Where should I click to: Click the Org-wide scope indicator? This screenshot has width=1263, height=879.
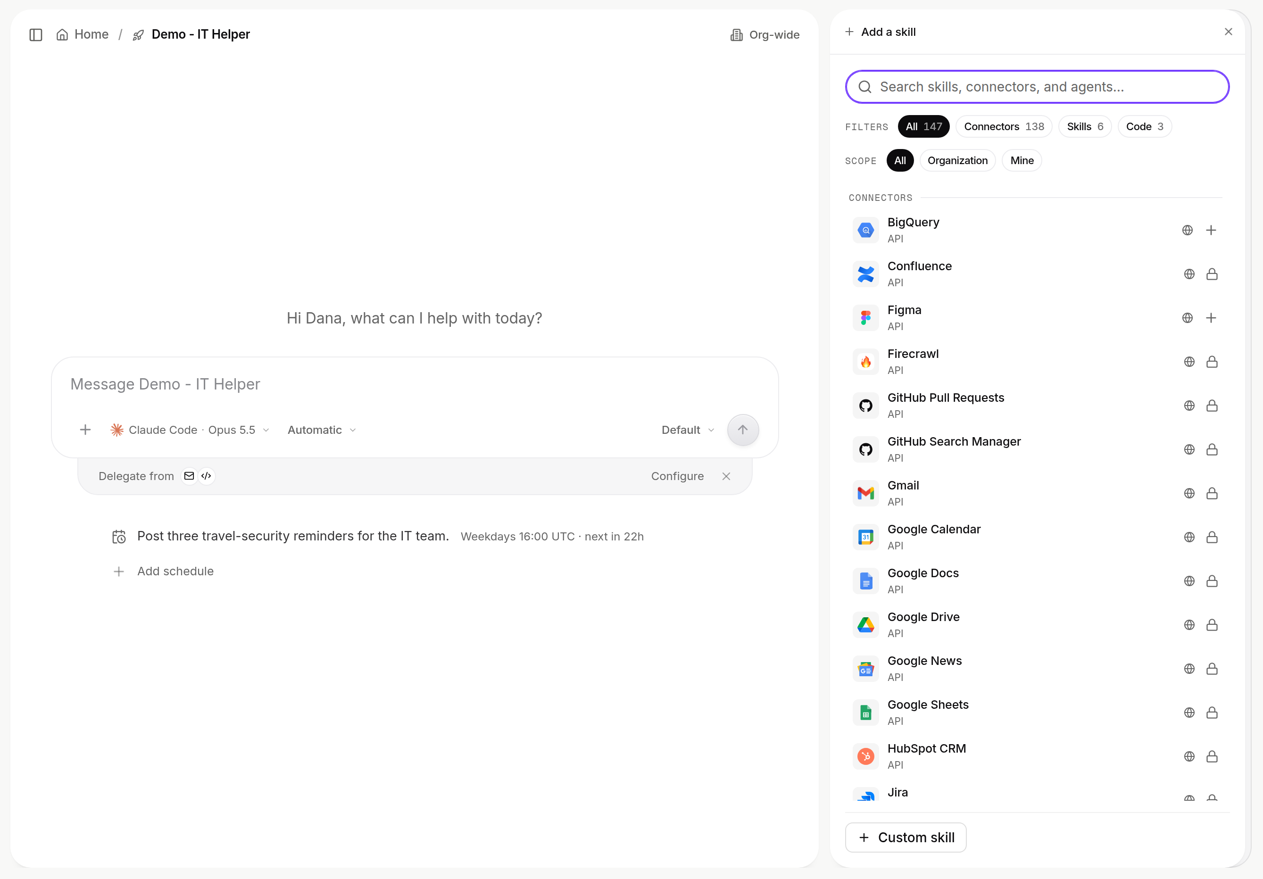click(x=764, y=34)
